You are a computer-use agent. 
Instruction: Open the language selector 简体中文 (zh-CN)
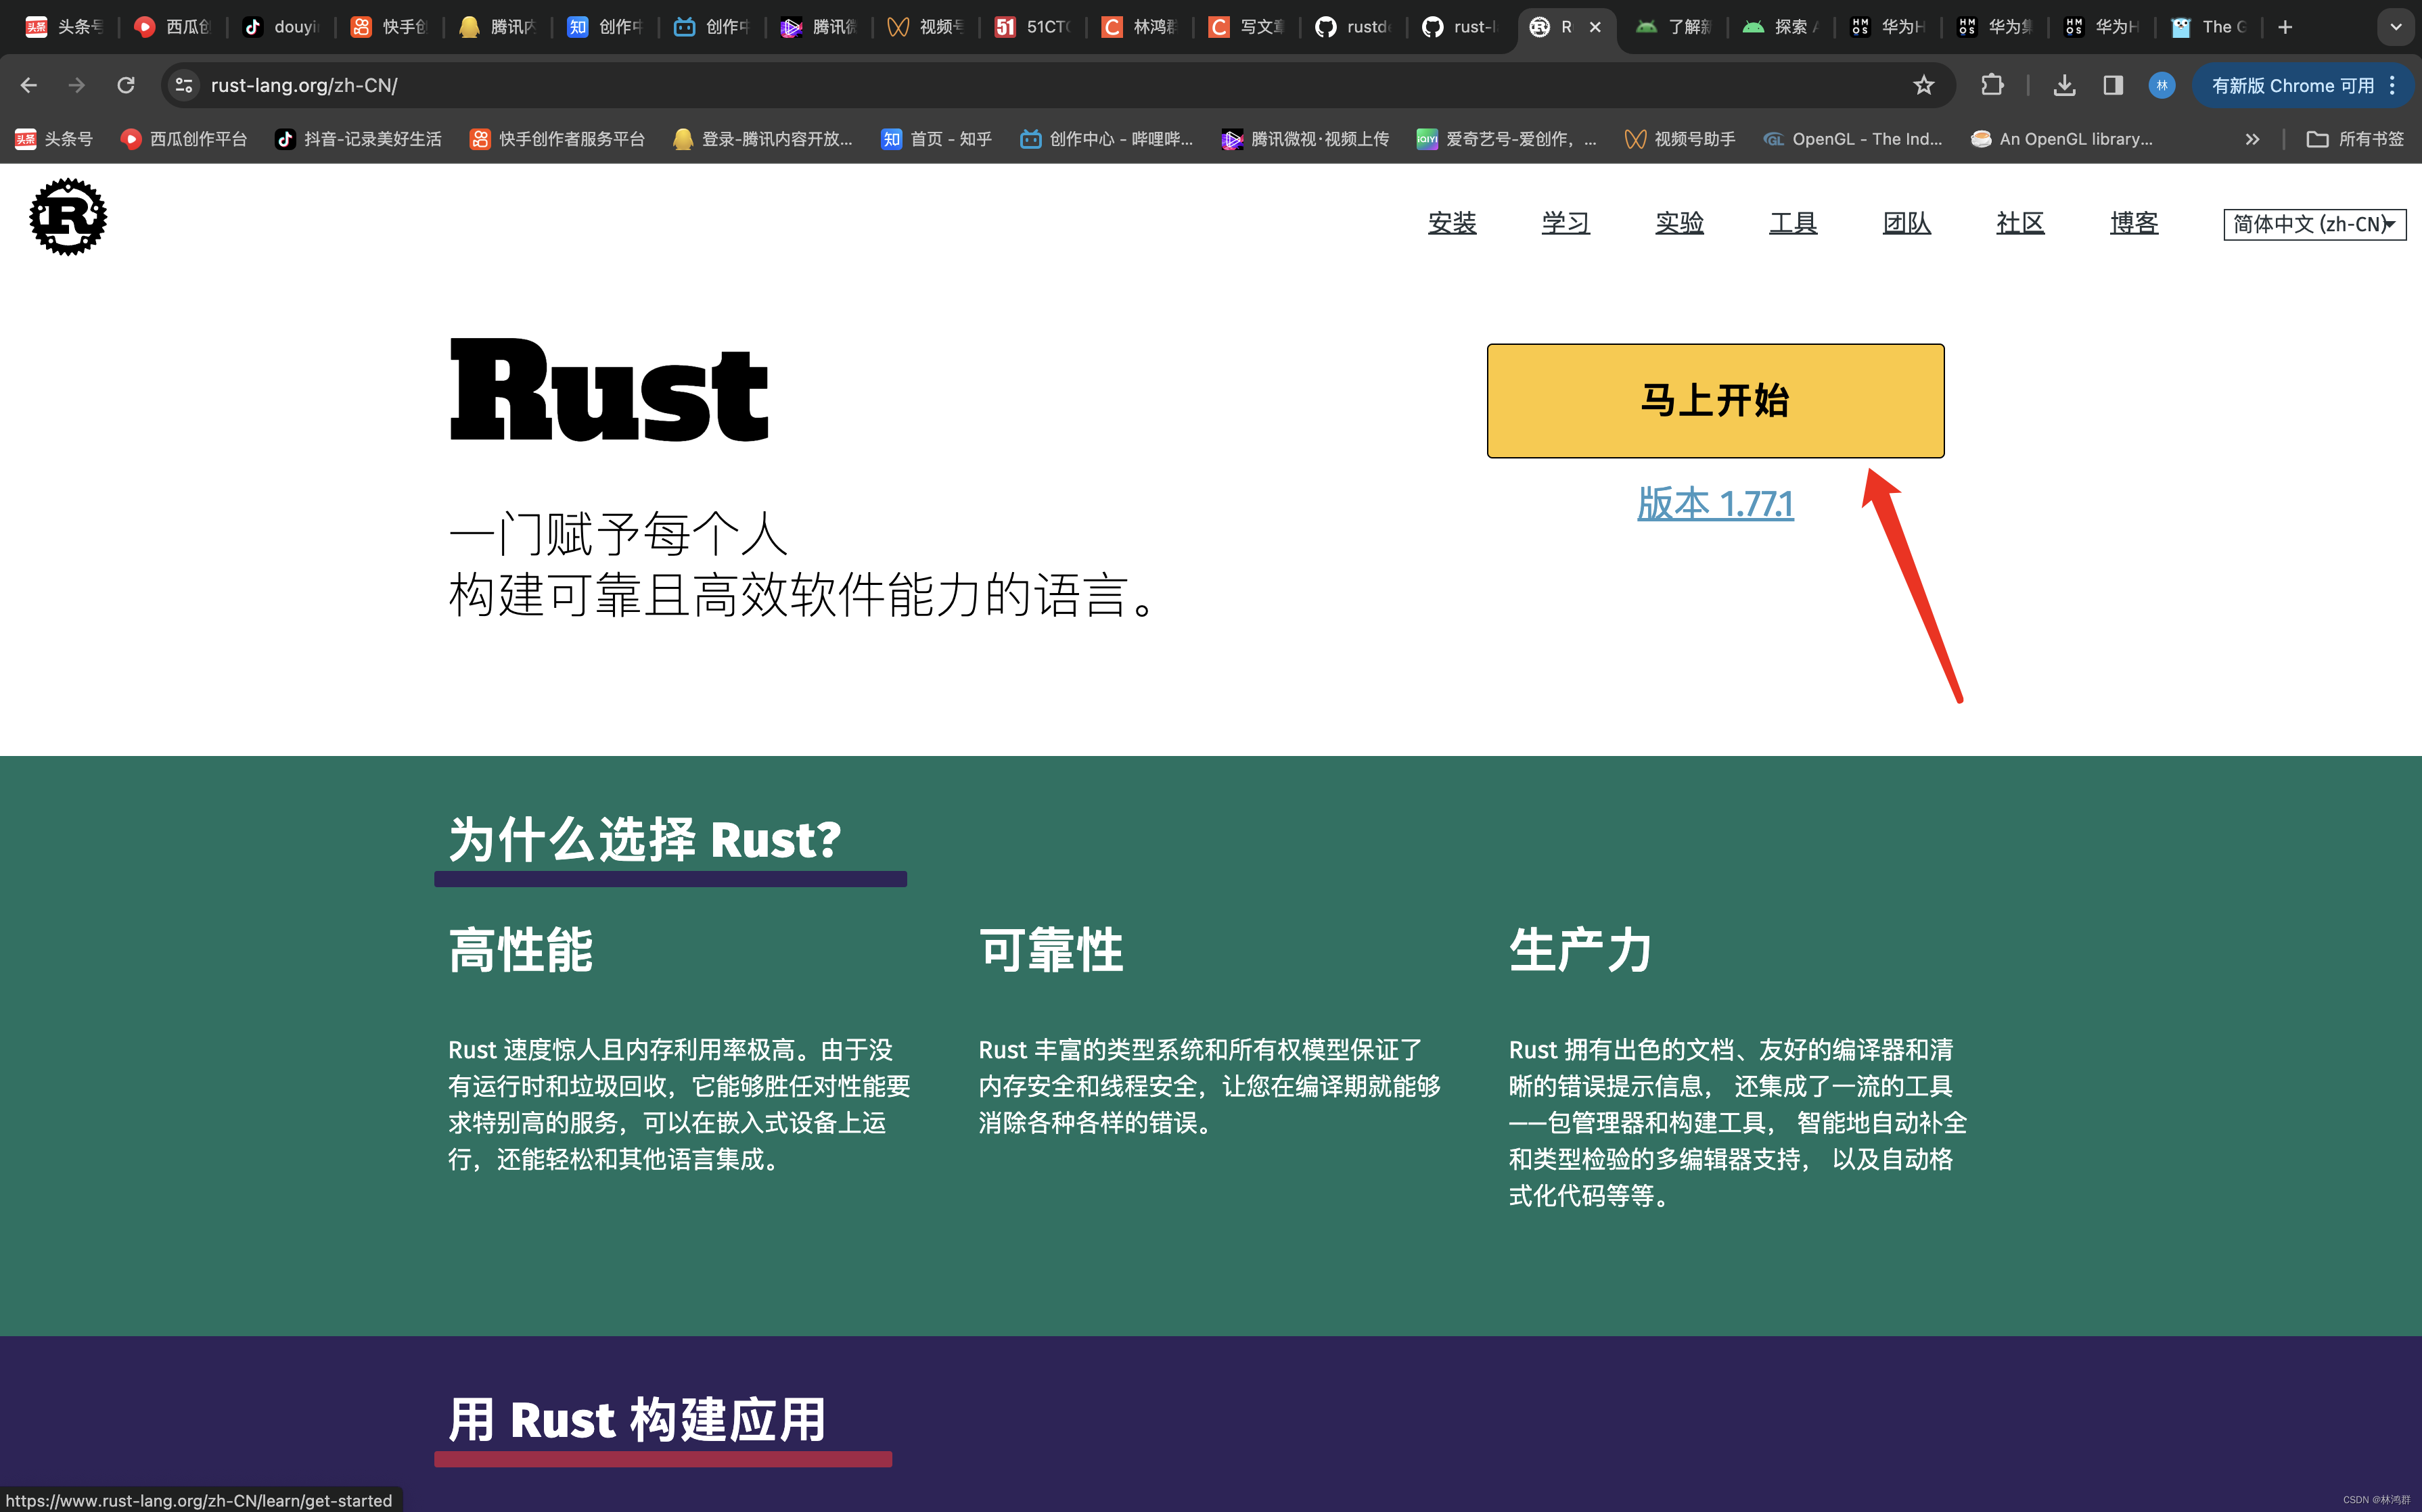[2314, 224]
